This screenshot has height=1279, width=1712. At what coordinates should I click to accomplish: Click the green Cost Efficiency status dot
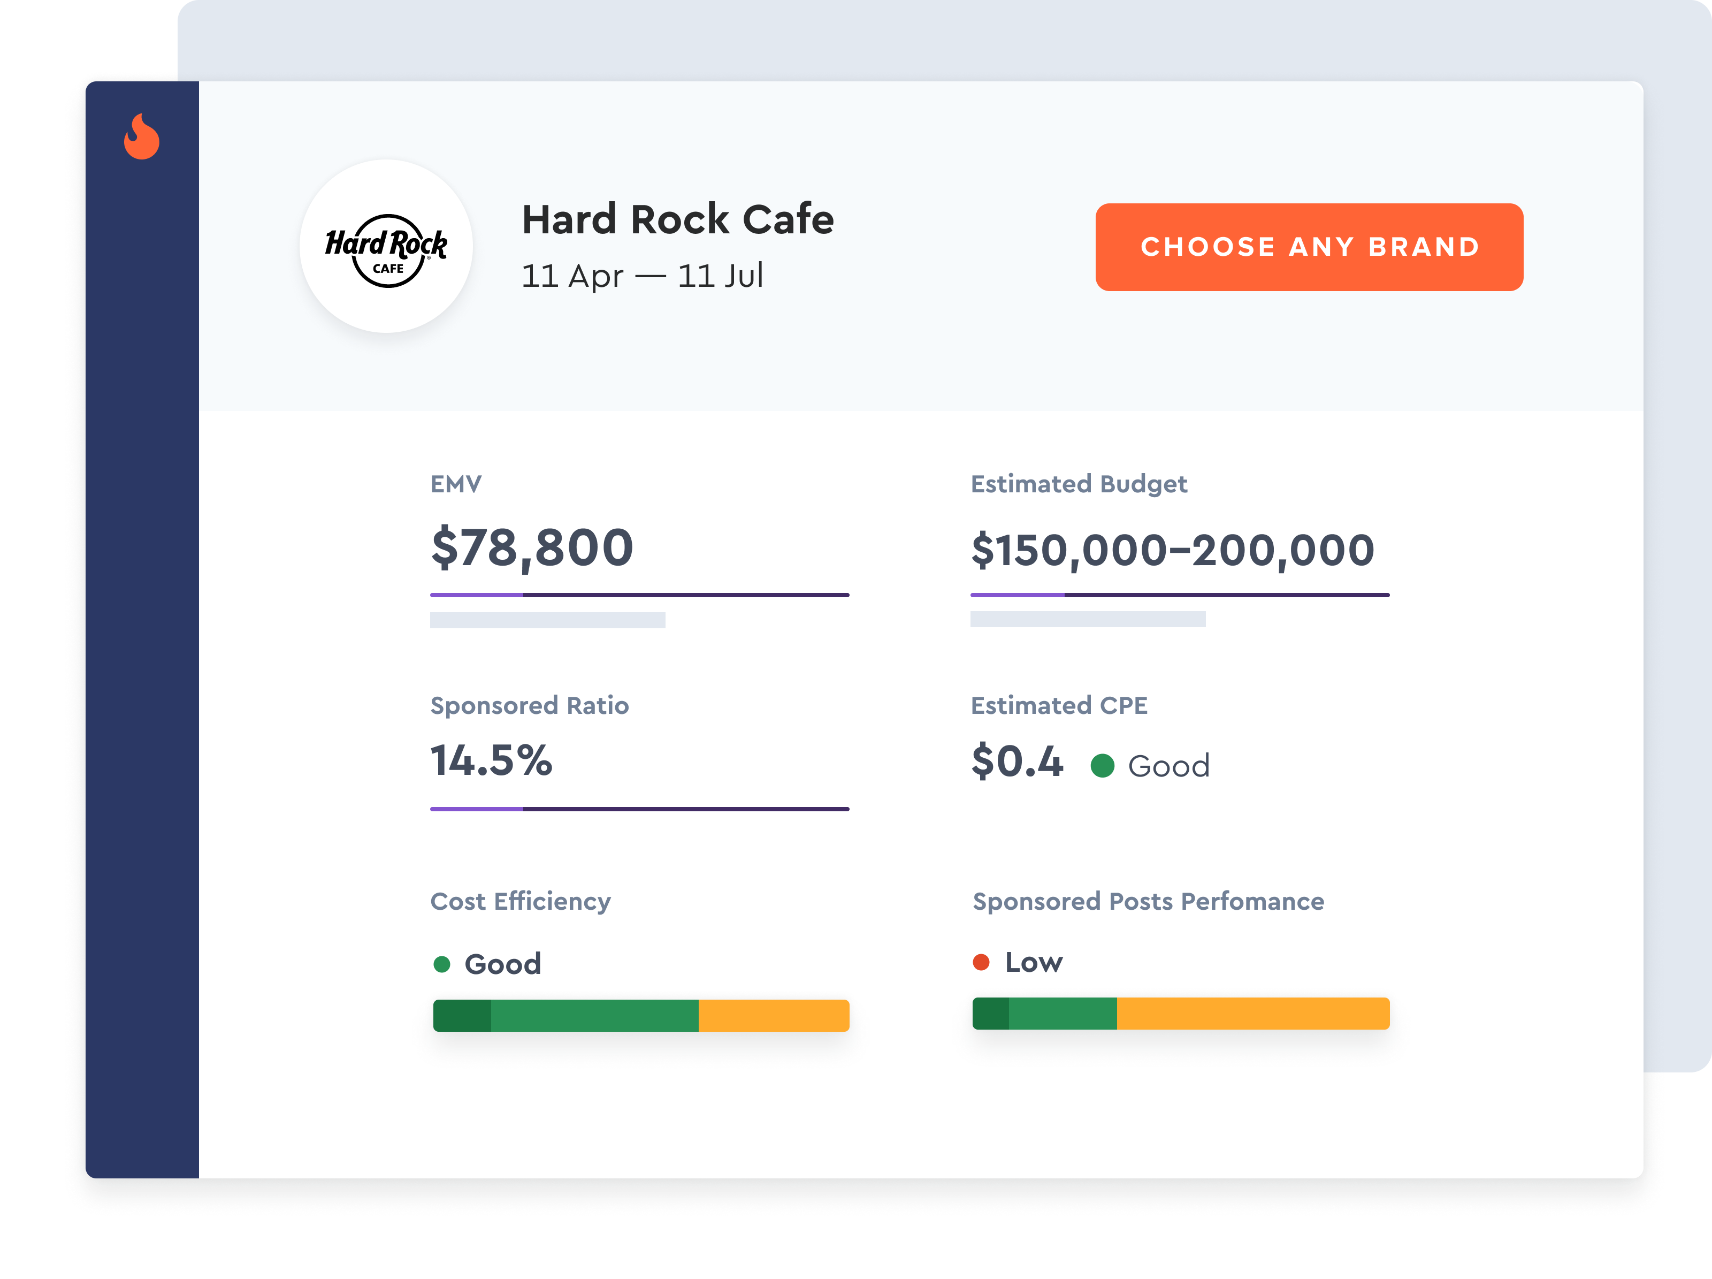[x=442, y=964]
